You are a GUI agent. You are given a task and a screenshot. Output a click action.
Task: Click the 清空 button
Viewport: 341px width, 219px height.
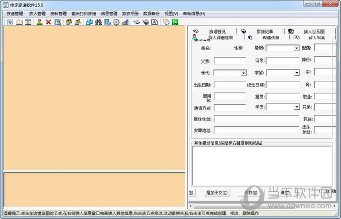point(285,192)
